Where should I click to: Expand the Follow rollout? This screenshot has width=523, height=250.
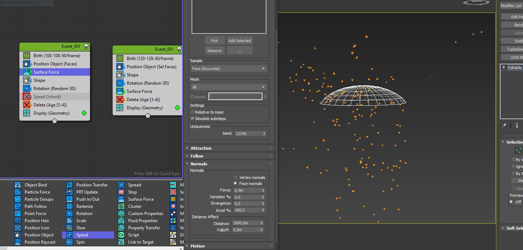(197, 156)
